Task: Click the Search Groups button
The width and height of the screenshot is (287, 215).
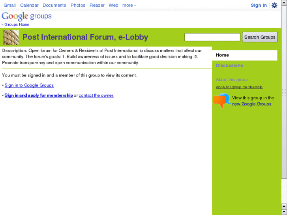Action: [x=260, y=37]
